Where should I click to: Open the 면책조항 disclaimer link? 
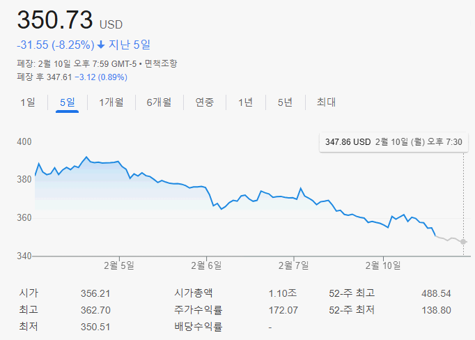(x=161, y=63)
